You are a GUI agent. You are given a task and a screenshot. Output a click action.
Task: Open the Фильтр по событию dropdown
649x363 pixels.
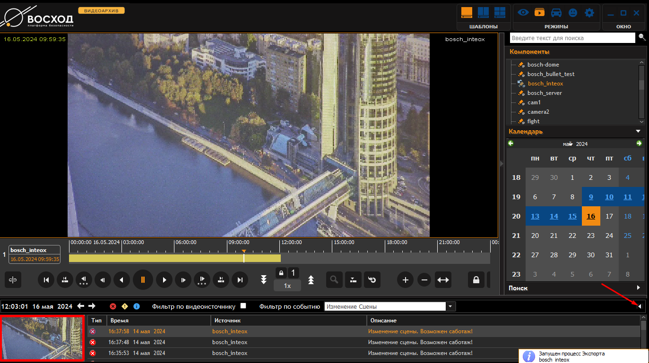pos(451,306)
